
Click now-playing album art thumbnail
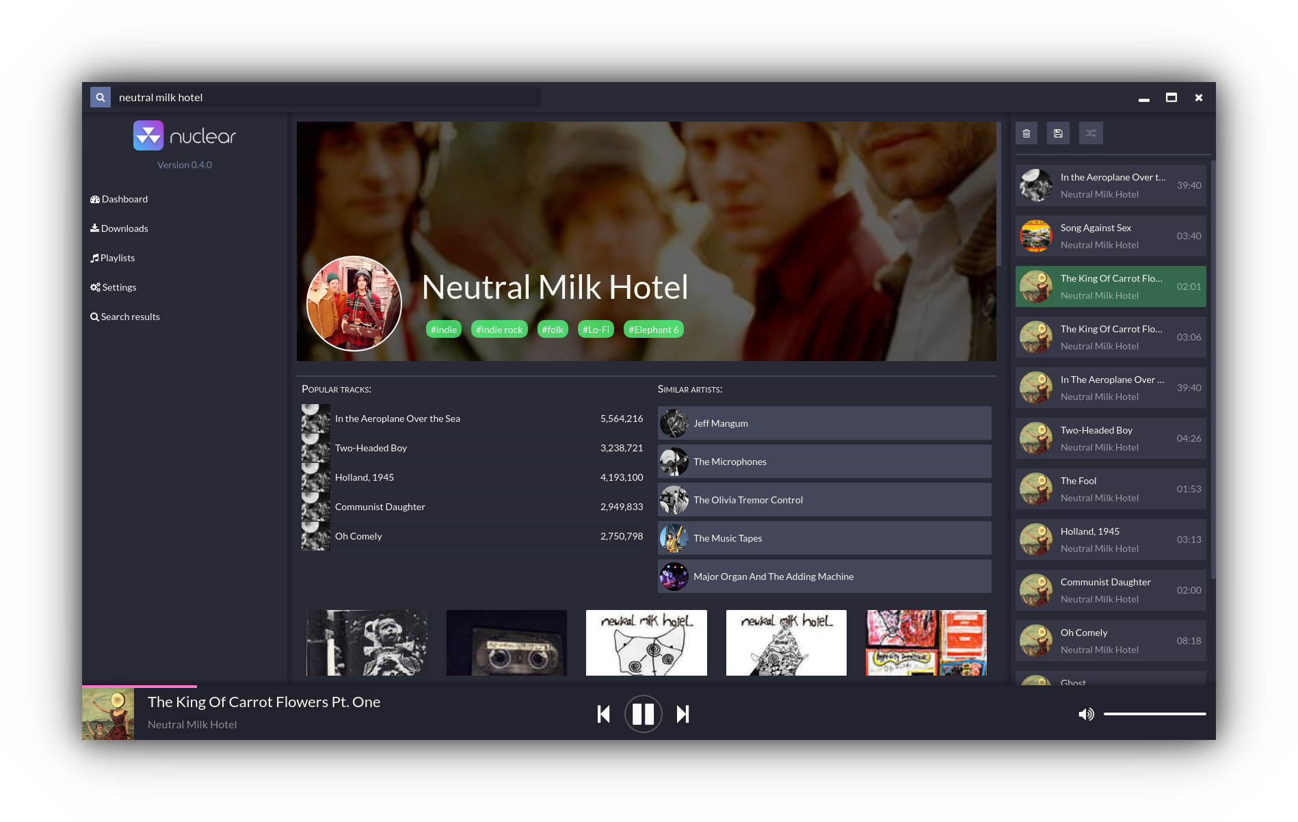pos(108,714)
